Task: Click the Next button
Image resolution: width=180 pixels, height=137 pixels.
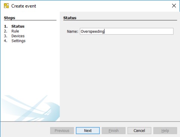Action: [x=88, y=131]
